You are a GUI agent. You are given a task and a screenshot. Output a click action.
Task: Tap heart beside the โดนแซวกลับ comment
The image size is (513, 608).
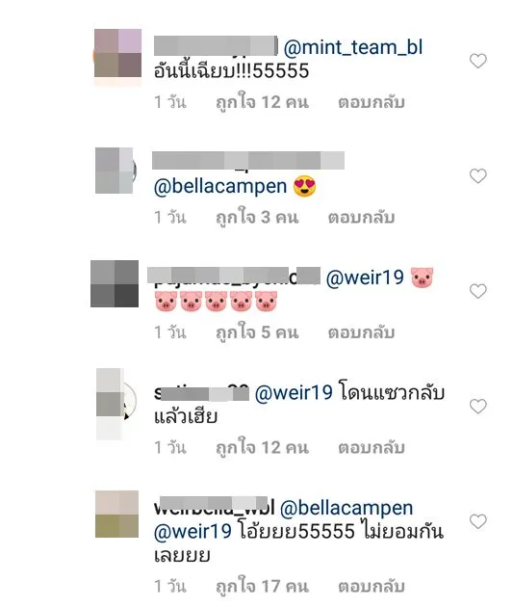point(478,407)
